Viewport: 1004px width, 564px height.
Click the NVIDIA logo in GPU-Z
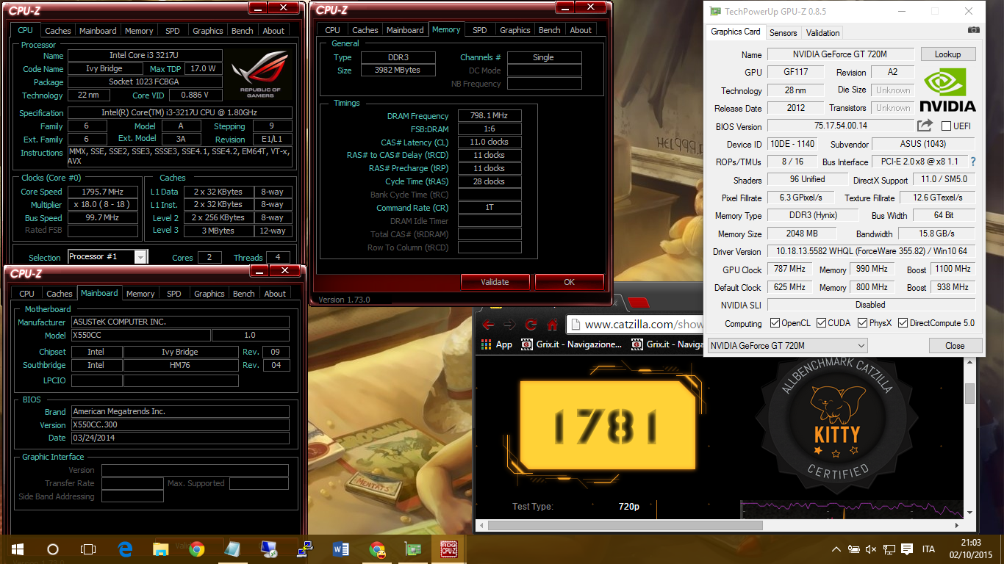[x=947, y=90]
